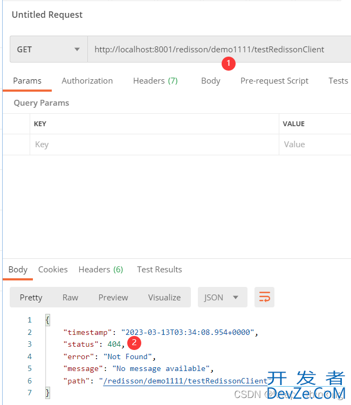Image resolution: width=351 pixels, height=405 pixels.
Task: Open the response Headers (6) tab
Action: click(x=101, y=270)
